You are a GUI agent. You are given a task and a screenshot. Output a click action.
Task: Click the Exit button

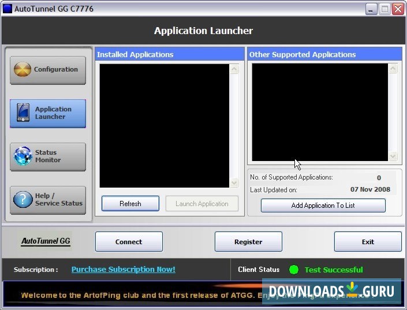click(368, 242)
